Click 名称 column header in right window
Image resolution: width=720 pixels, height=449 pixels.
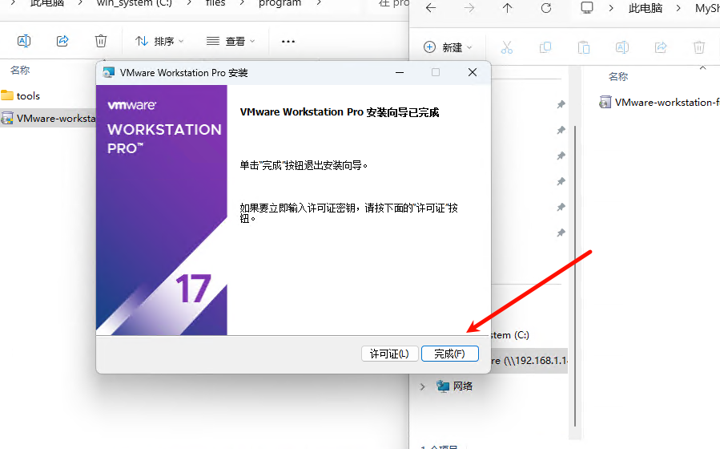point(618,77)
